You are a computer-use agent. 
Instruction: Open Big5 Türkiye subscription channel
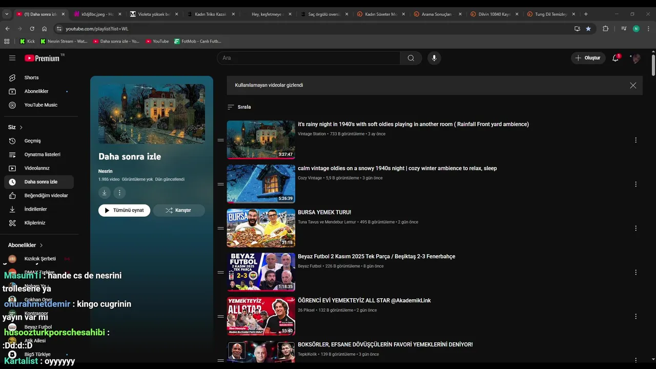point(39,354)
